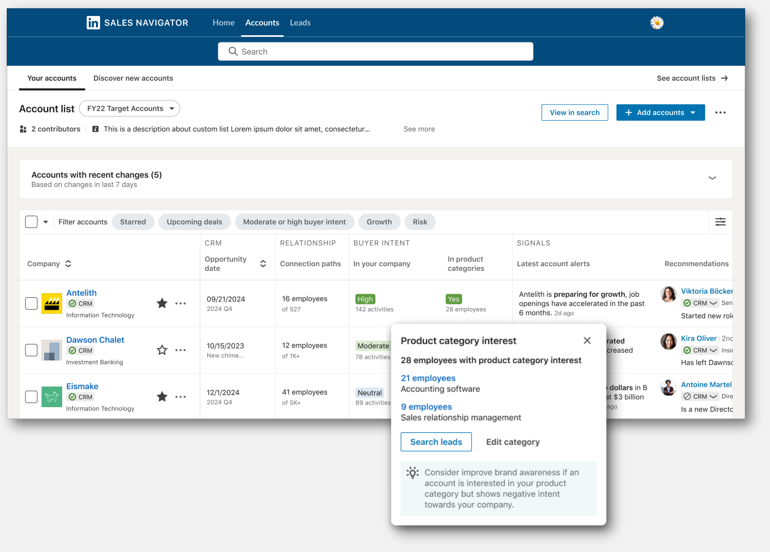
Task: Go to the Leads nav item
Action: click(300, 23)
